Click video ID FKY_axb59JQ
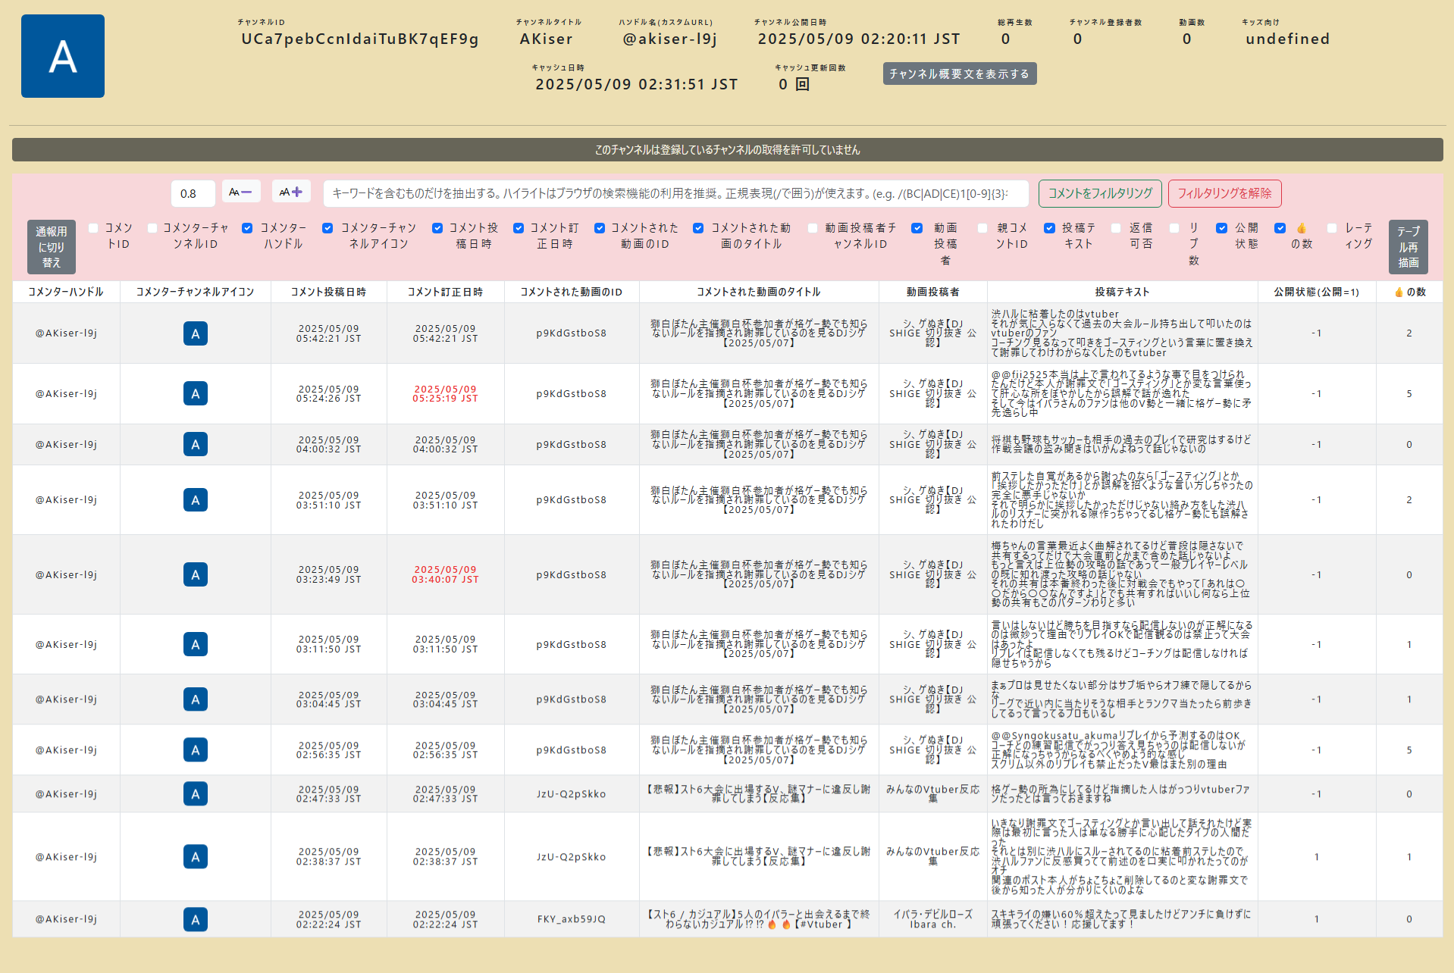The image size is (1454, 973). (571, 919)
